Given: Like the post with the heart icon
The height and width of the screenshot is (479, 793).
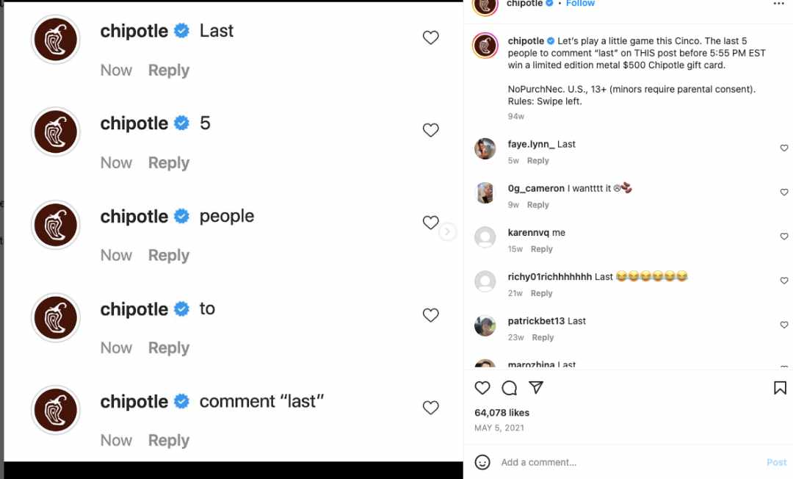Looking at the screenshot, I should click(482, 388).
